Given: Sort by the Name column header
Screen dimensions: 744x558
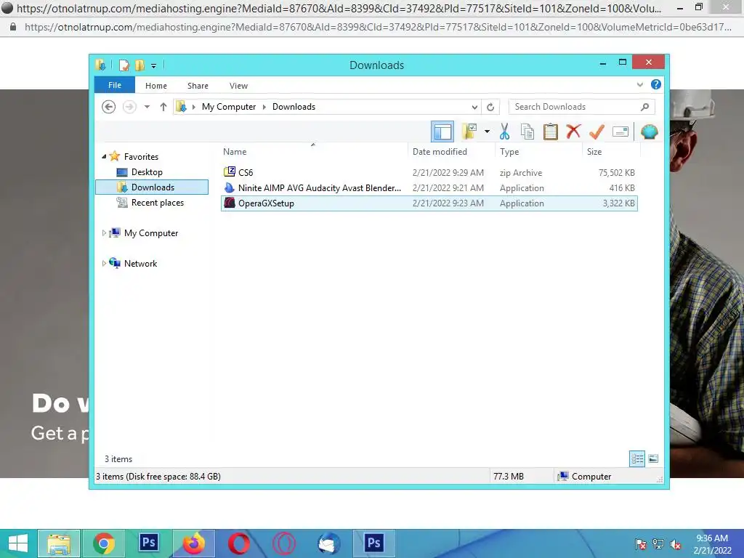Looking at the screenshot, I should pos(313,151).
